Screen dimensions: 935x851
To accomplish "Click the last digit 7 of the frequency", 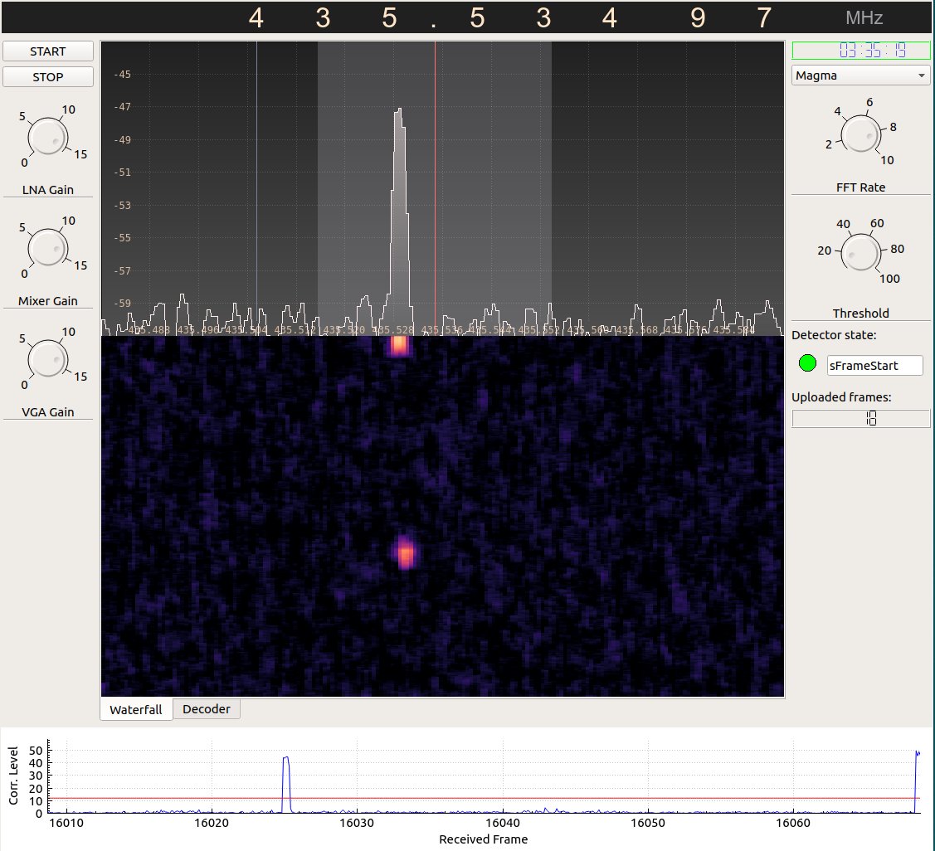I will point(764,18).
